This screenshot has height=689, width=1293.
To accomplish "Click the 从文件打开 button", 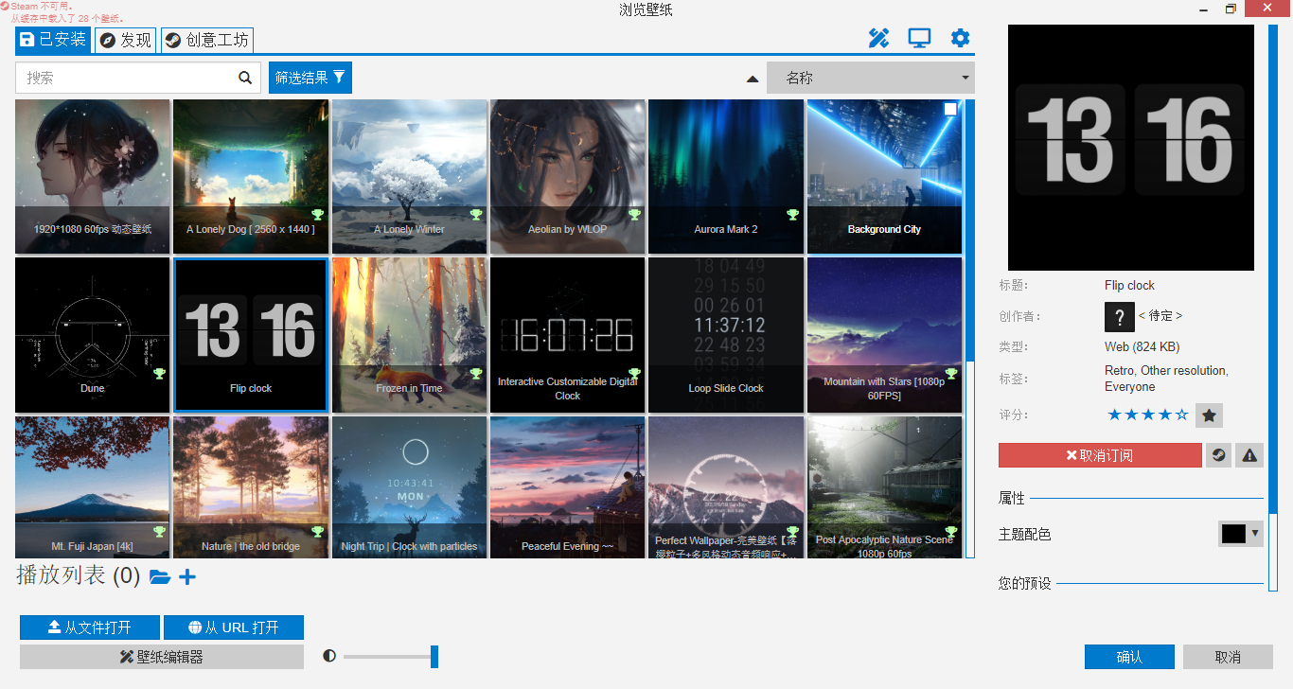I will coord(90,627).
